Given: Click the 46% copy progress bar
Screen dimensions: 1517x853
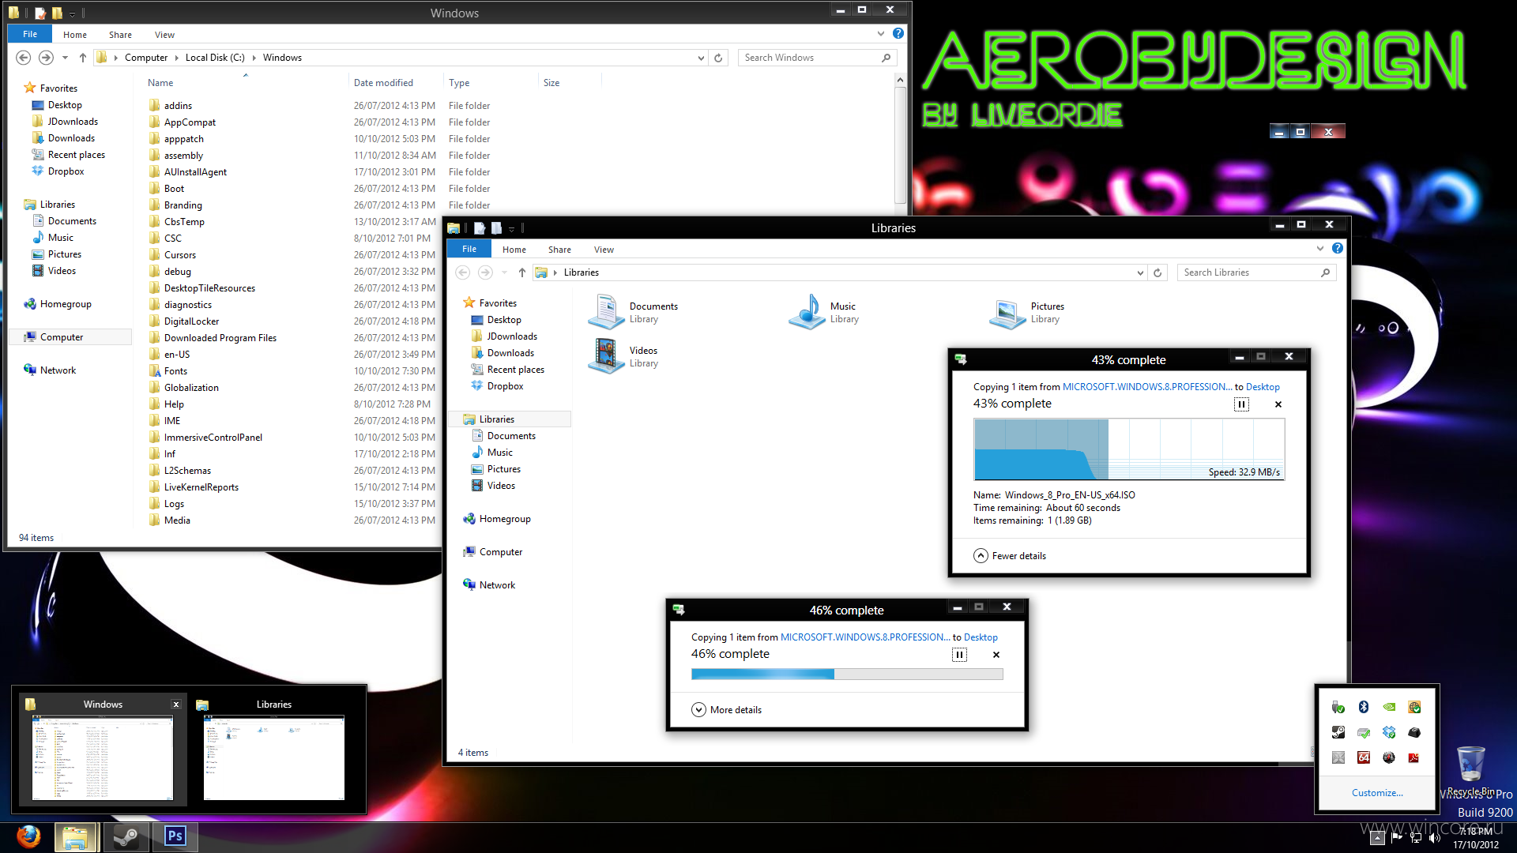Looking at the screenshot, I should pyautogui.click(x=847, y=674).
